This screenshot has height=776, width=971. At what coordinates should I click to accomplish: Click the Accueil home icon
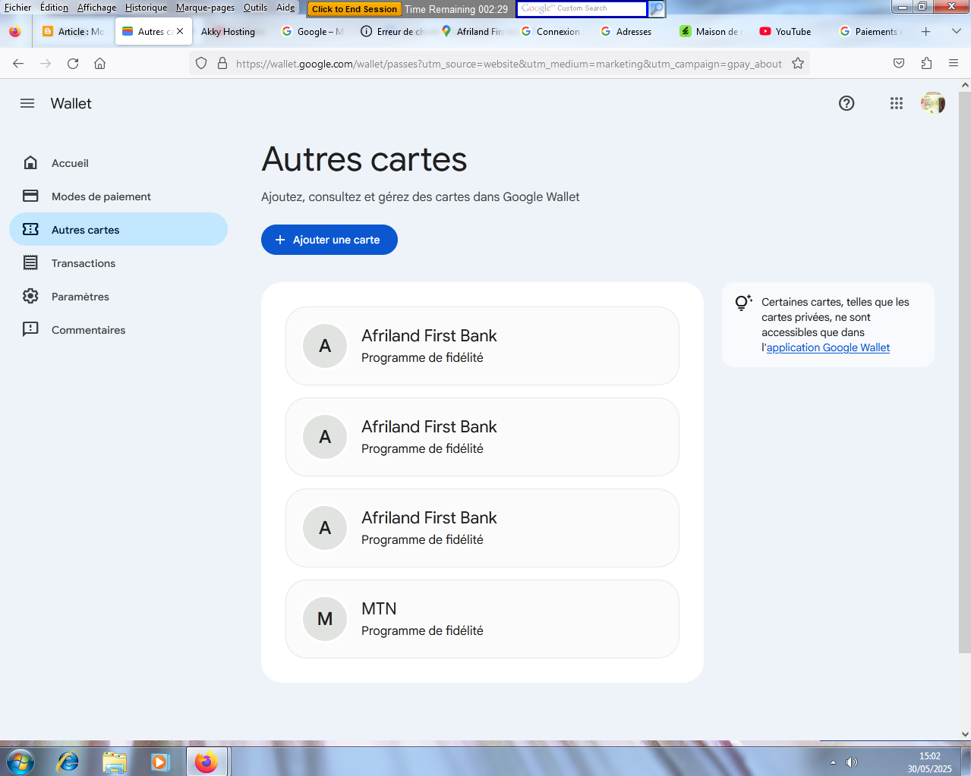coord(30,162)
